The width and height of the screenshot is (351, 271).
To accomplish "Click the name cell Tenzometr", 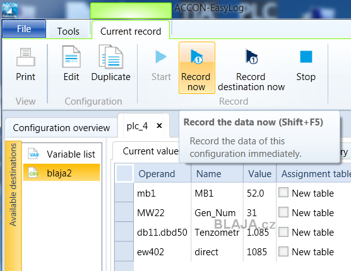I will (x=217, y=232).
